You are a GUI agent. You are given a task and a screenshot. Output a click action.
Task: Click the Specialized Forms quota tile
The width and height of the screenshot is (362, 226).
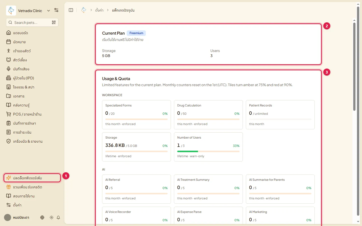coord(137,115)
